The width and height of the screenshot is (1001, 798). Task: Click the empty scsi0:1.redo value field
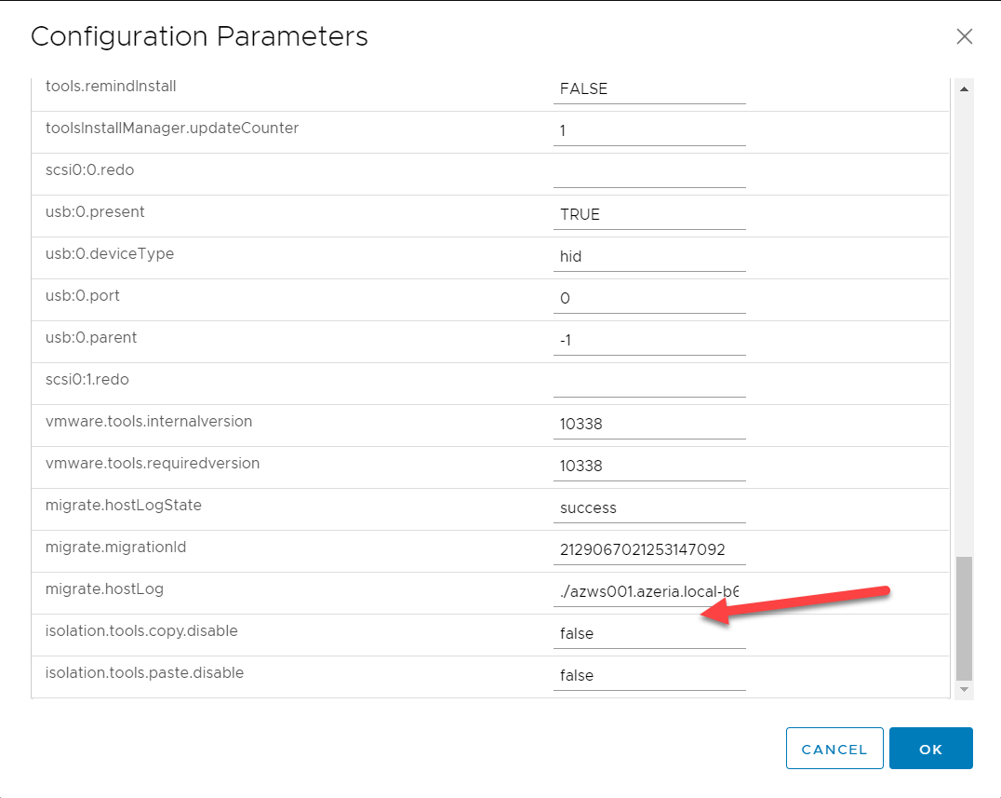coord(649,382)
